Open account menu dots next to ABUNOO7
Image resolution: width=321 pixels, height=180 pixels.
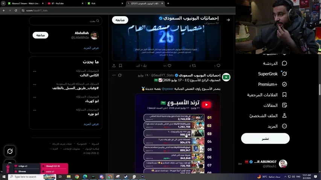point(240,164)
